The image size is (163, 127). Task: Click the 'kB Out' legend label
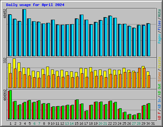click(x=159, y=89)
